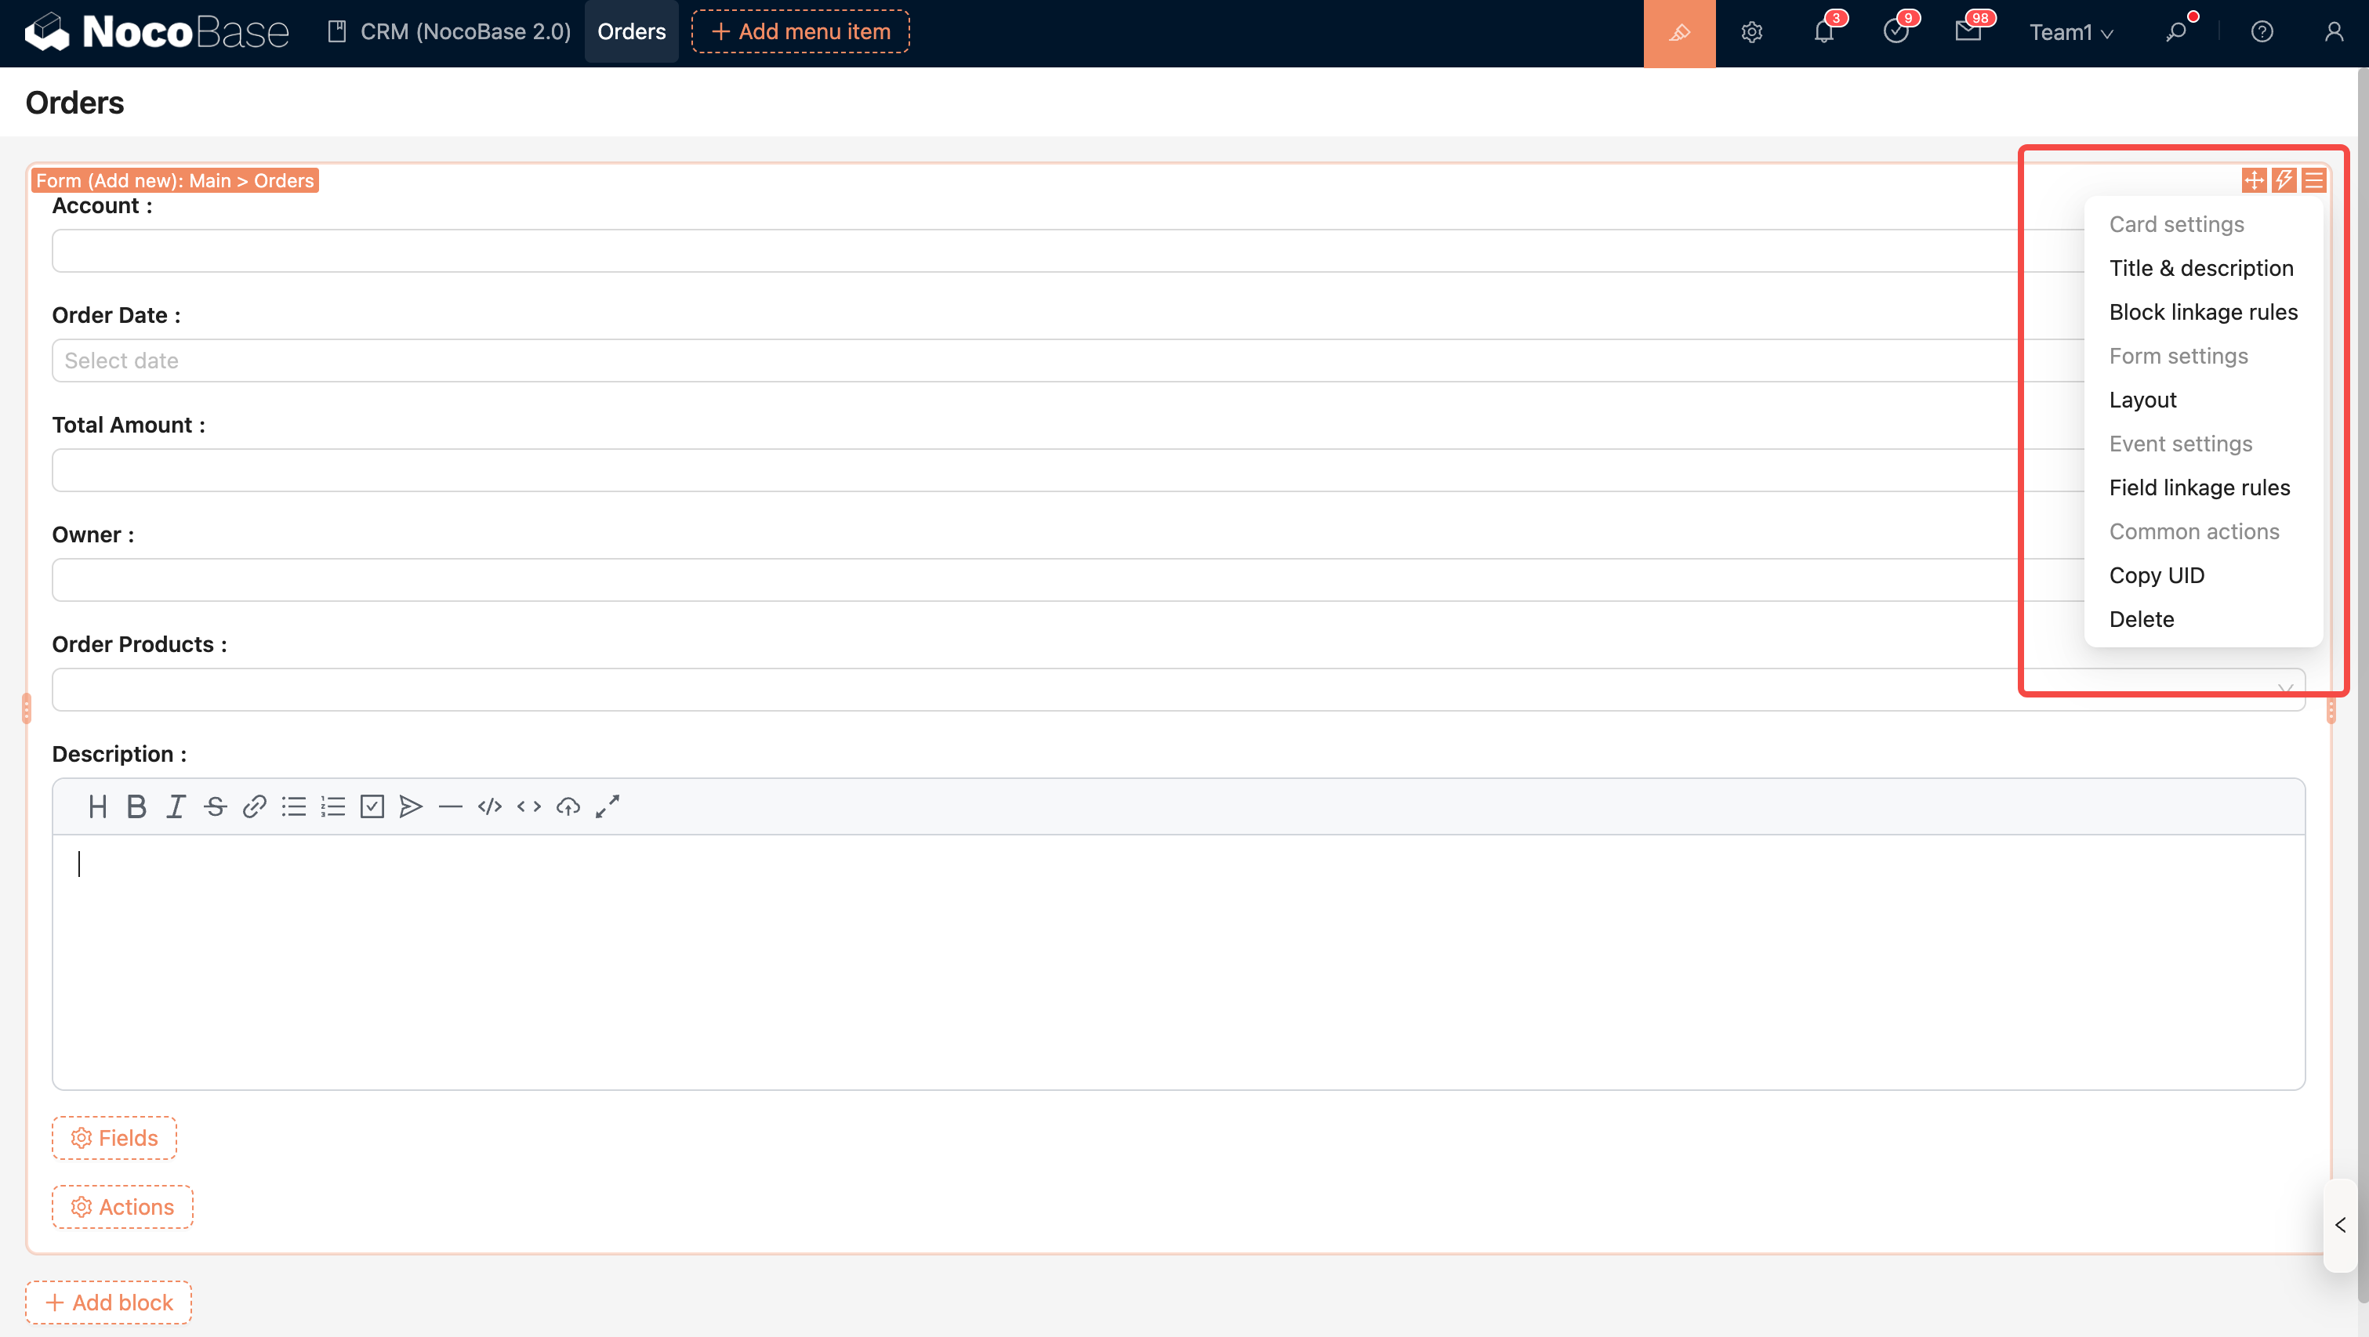
Task: Click the Add menu item button
Action: pyautogui.click(x=800, y=31)
